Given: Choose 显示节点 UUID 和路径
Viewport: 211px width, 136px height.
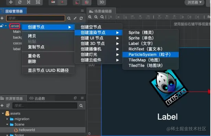Looking at the screenshot, I should [48, 71].
